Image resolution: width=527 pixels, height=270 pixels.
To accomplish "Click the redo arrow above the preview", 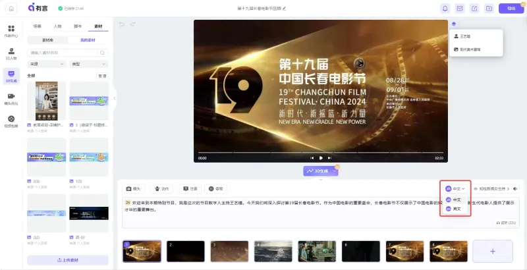I will click(x=133, y=24).
